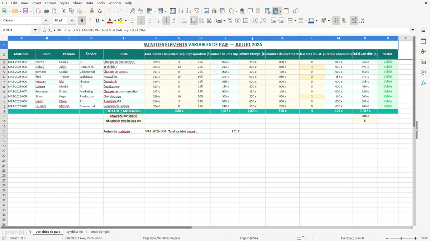Open font color dropdown arrow
The image size is (430, 241).
pyautogui.click(x=115, y=21)
